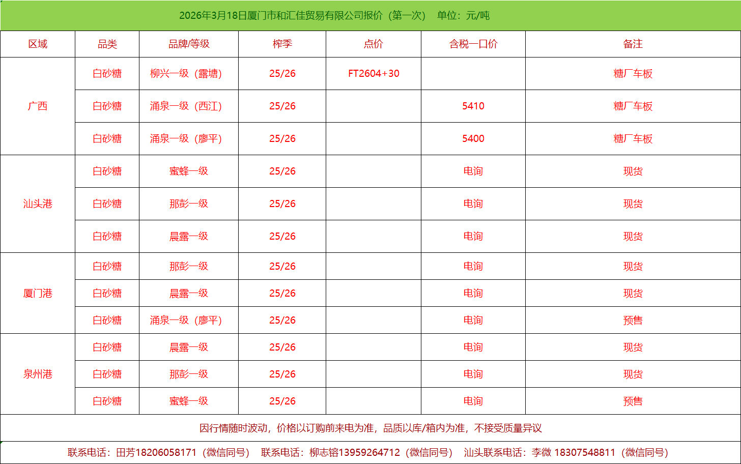The width and height of the screenshot is (741, 464).
Task: Select 预售 in the 泉州港 蜜蜂一级 row
Action: pos(633,401)
